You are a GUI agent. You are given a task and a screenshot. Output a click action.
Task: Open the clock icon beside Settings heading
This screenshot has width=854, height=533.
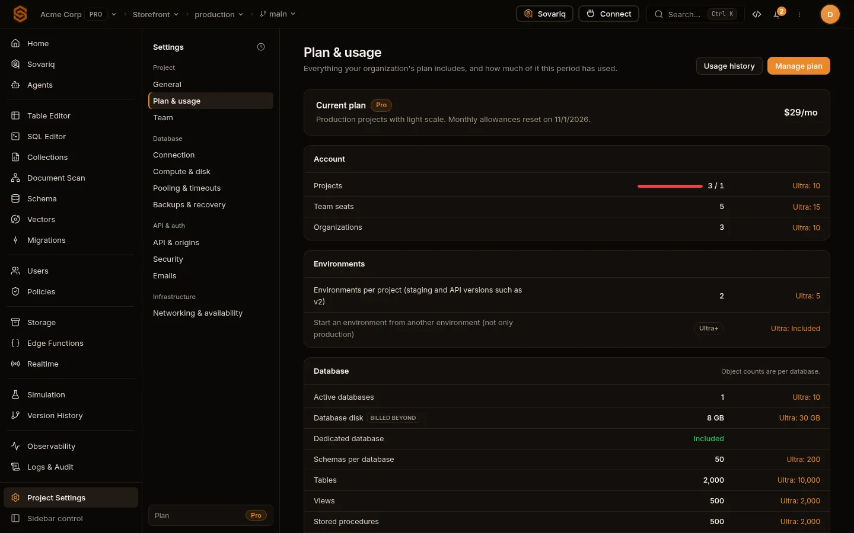point(261,47)
